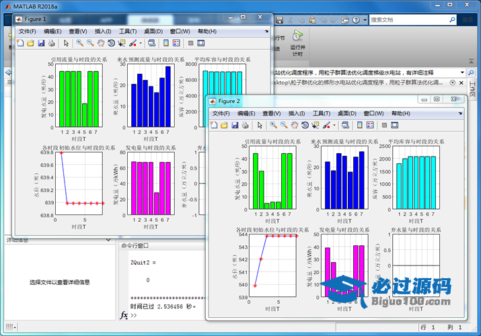Open 文件(F) menu in Figure 1

(x=28, y=32)
